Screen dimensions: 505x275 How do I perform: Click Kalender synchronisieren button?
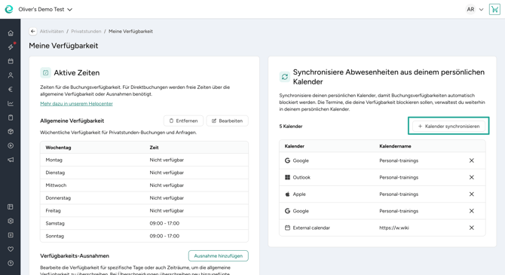click(x=448, y=127)
